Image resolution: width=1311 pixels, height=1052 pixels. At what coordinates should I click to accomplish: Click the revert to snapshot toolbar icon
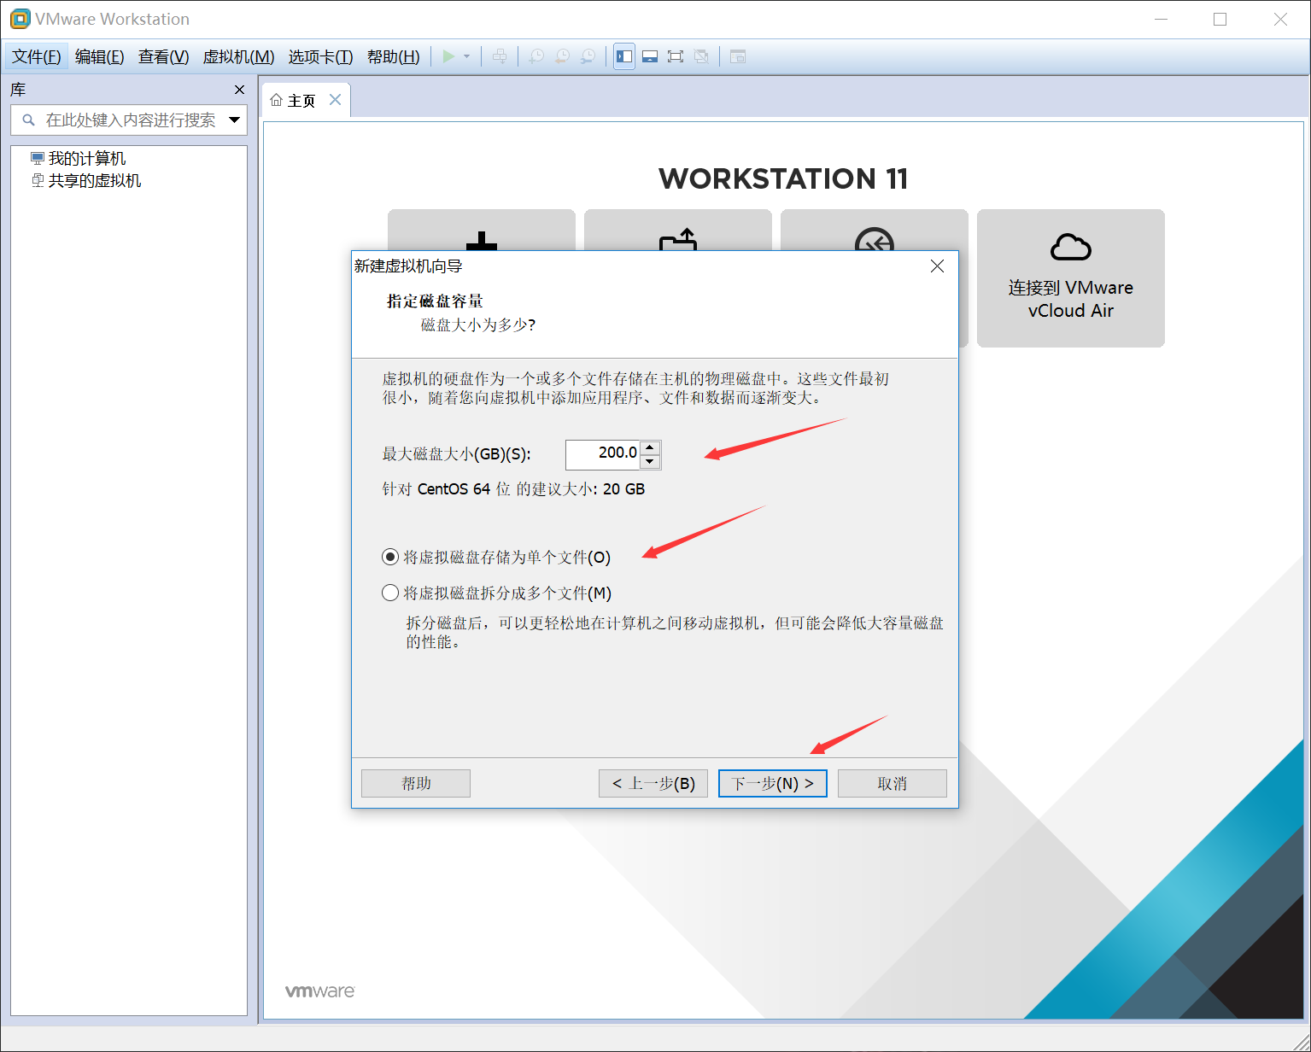pyautogui.click(x=562, y=56)
